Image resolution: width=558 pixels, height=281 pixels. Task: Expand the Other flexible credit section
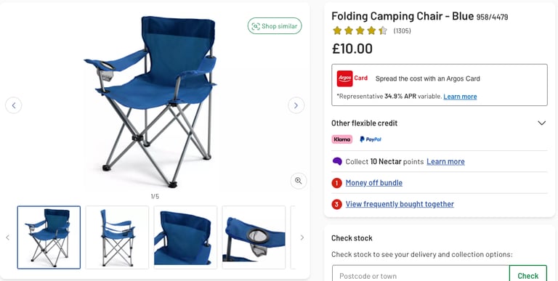439,123
